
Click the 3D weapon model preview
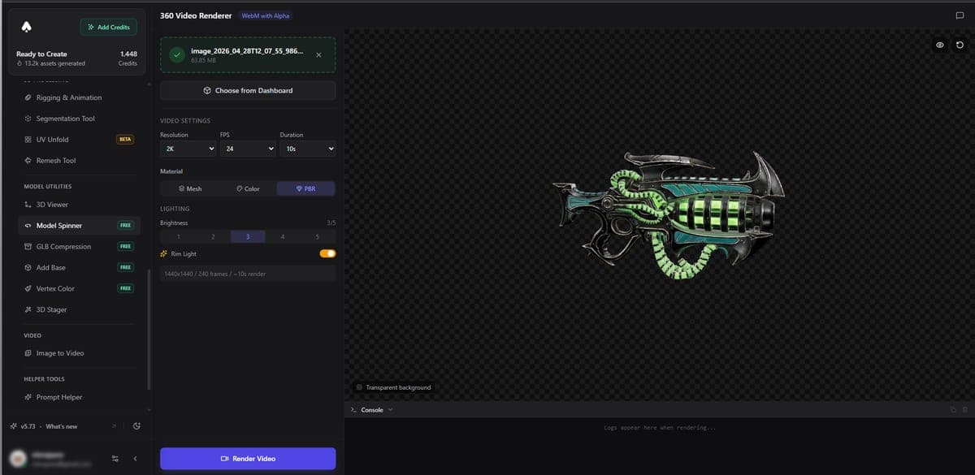pyautogui.click(x=669, y=218)
